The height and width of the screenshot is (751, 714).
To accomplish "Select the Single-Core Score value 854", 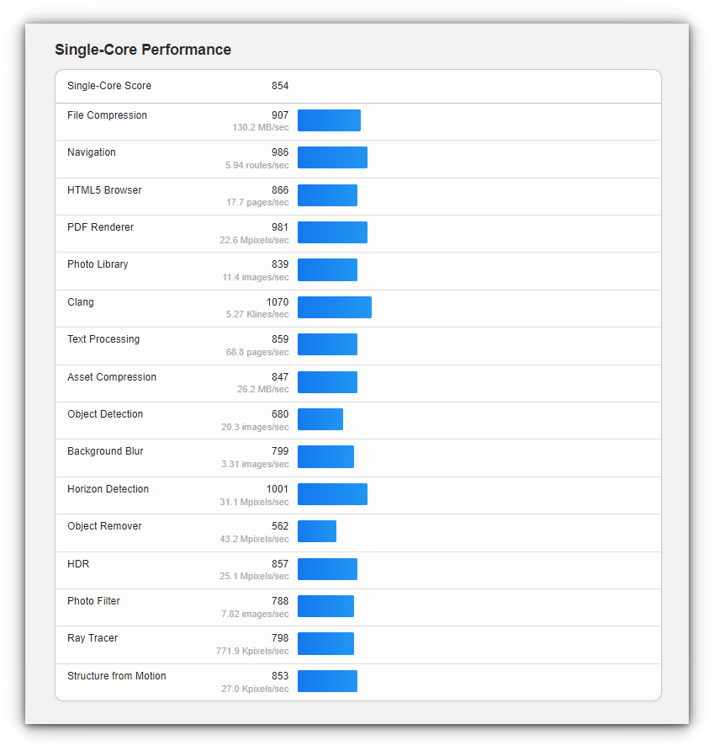I will pos(280,86).
